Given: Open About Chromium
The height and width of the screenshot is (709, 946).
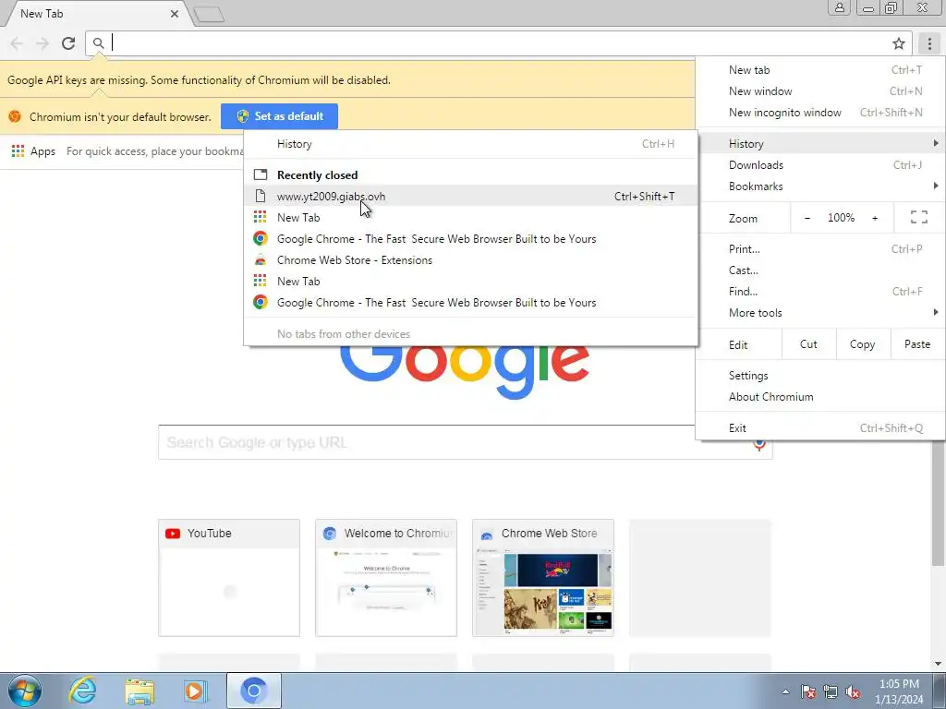Looking at the screenshot, I should tap(820, 397).
